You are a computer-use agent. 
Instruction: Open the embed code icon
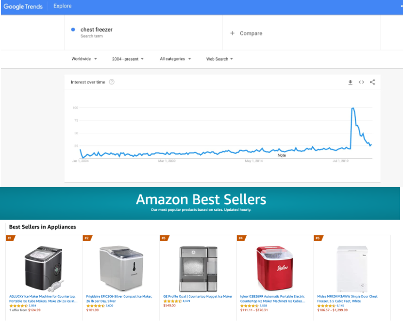pos(361,82)
